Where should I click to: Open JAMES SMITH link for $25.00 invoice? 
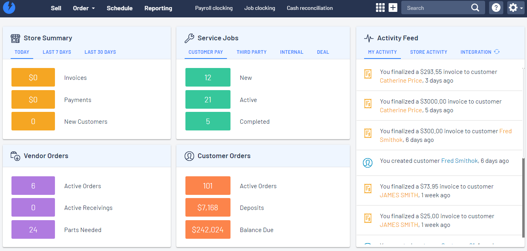(x=399, y=225)
